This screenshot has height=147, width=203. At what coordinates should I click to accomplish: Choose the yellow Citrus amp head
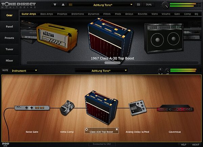57,37
